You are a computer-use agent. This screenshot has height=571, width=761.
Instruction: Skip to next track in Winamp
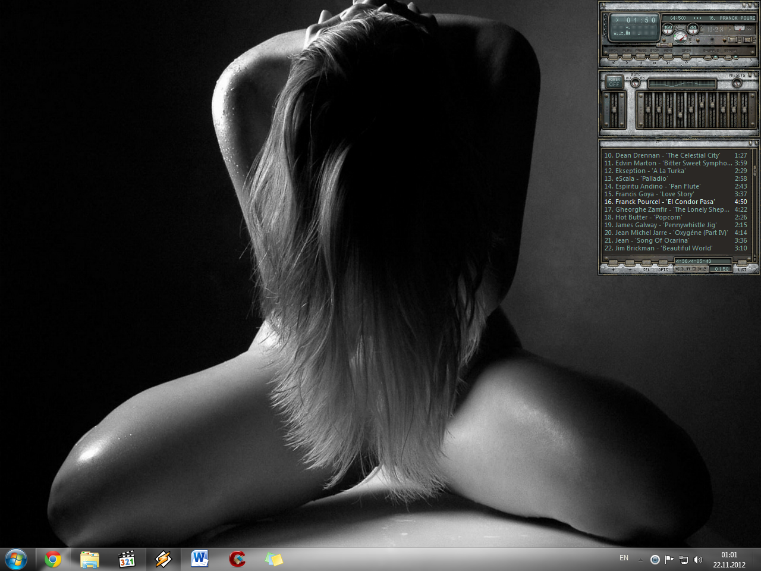668,57
